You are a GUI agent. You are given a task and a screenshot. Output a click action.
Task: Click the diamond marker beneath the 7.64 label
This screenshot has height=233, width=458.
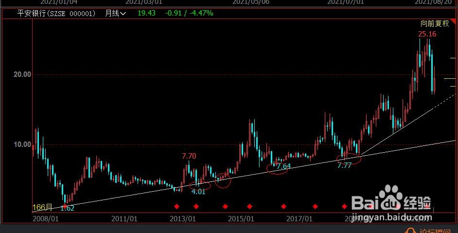click(283, 206)
